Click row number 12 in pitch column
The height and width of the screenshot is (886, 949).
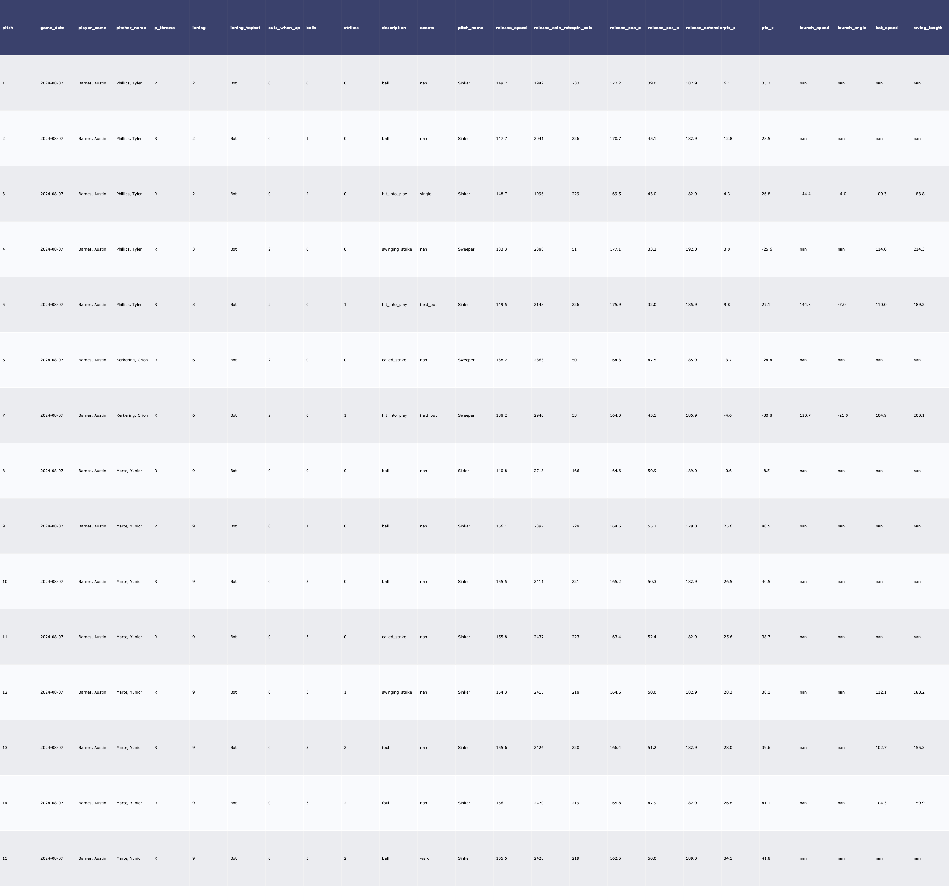[5, 692]
